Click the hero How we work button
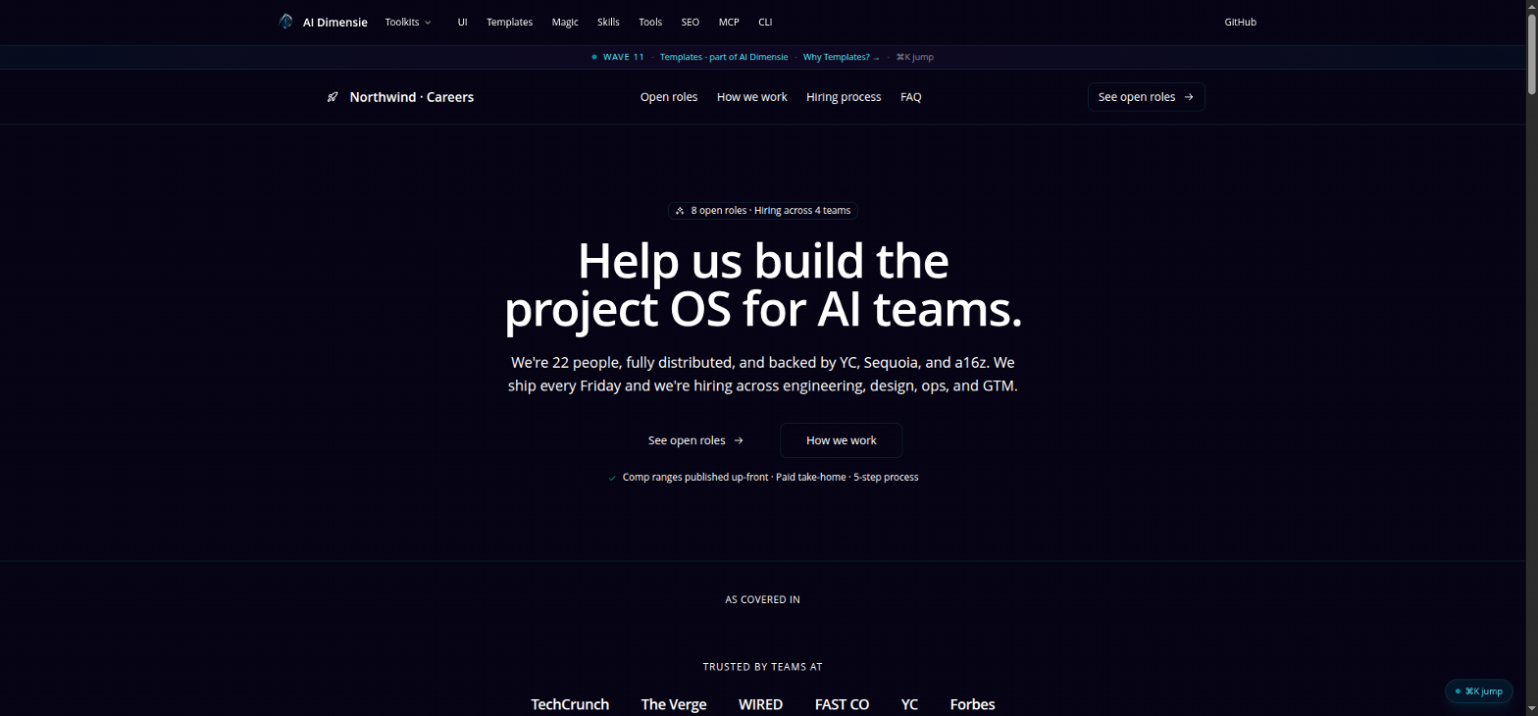Viewport: 1538px width, 716px height. [842, 440]
